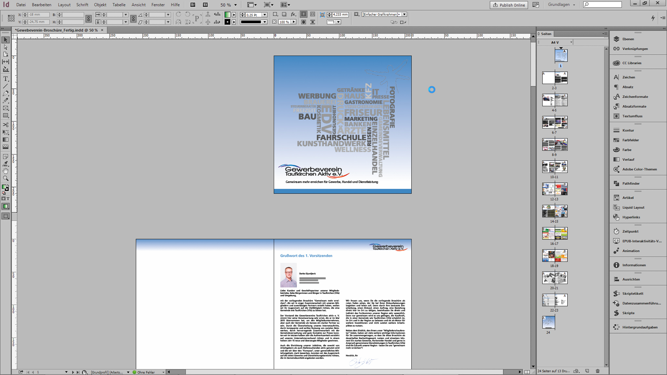The image size is (667, 375).
Task: Select the Zoom tool
Action: pyautogui.click(x=6, y=178)
